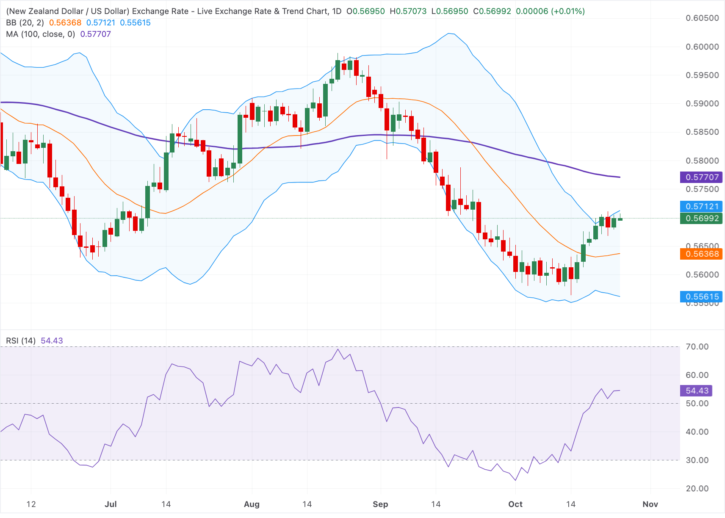Click the 'Aug' label on time axis
This screenshot has width=725, height=518.
(252, 504)
